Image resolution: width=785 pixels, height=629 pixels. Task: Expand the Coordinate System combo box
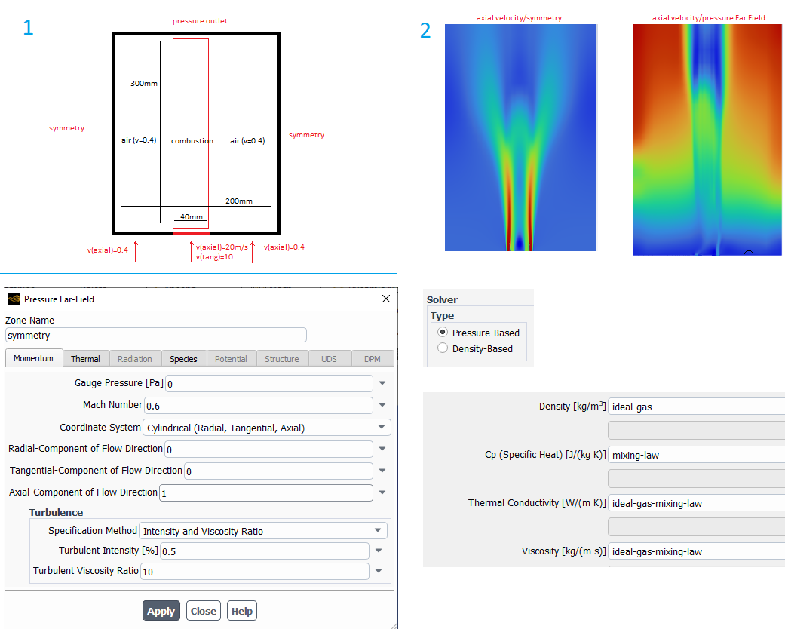pos(267,428)
